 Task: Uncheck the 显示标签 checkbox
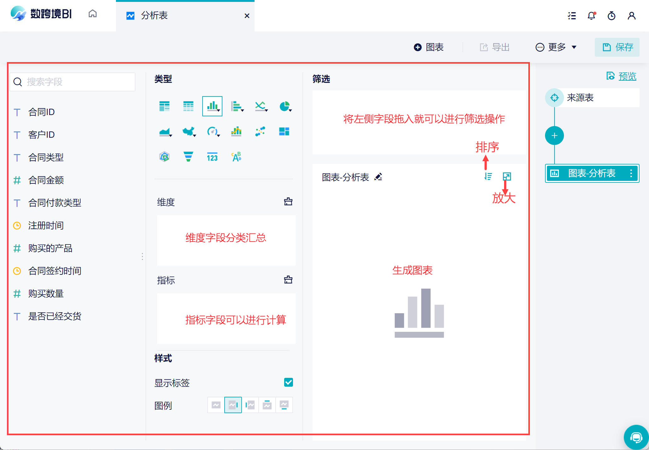tap(289, 382)
